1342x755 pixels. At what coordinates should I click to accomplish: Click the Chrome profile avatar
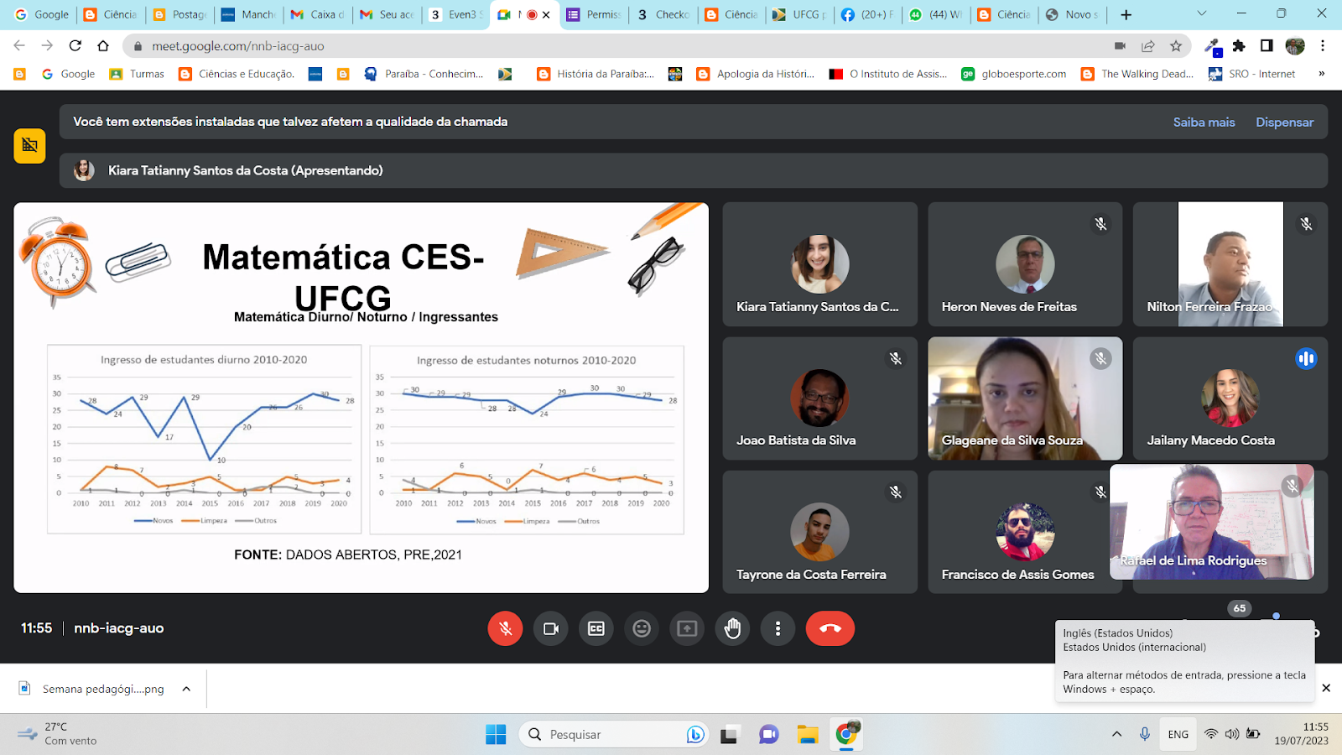[1295, 46]
